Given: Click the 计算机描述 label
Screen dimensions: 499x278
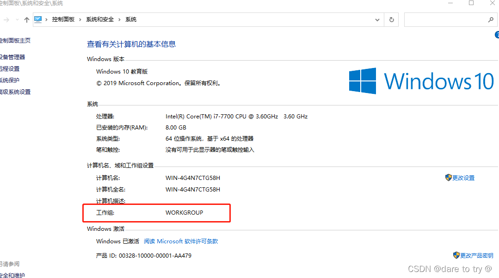Looking at the screenshot, I should click(x=111, y=201).
